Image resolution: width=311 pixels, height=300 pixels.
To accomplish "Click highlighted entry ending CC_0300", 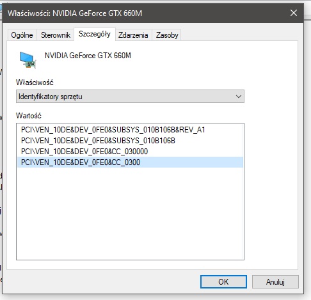I will pyautogui.click(x=130, y=162).
